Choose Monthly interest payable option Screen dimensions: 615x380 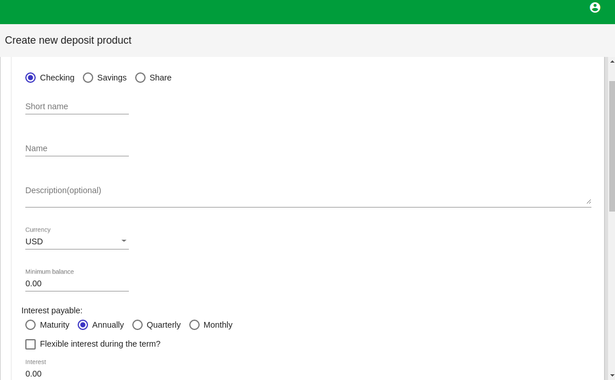(x=211, y=325)
